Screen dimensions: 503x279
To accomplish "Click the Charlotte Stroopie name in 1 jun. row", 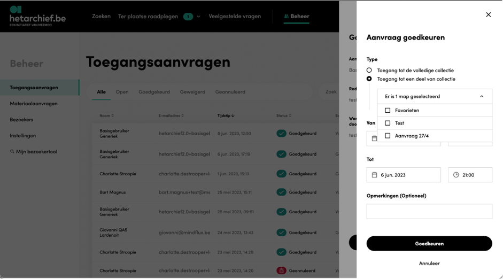I will pyautogui.click(x=118, y=174).
